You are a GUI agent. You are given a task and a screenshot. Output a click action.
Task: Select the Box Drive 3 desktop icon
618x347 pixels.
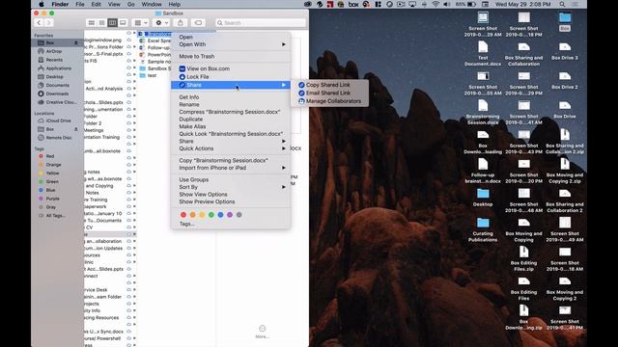click(565, 51)
